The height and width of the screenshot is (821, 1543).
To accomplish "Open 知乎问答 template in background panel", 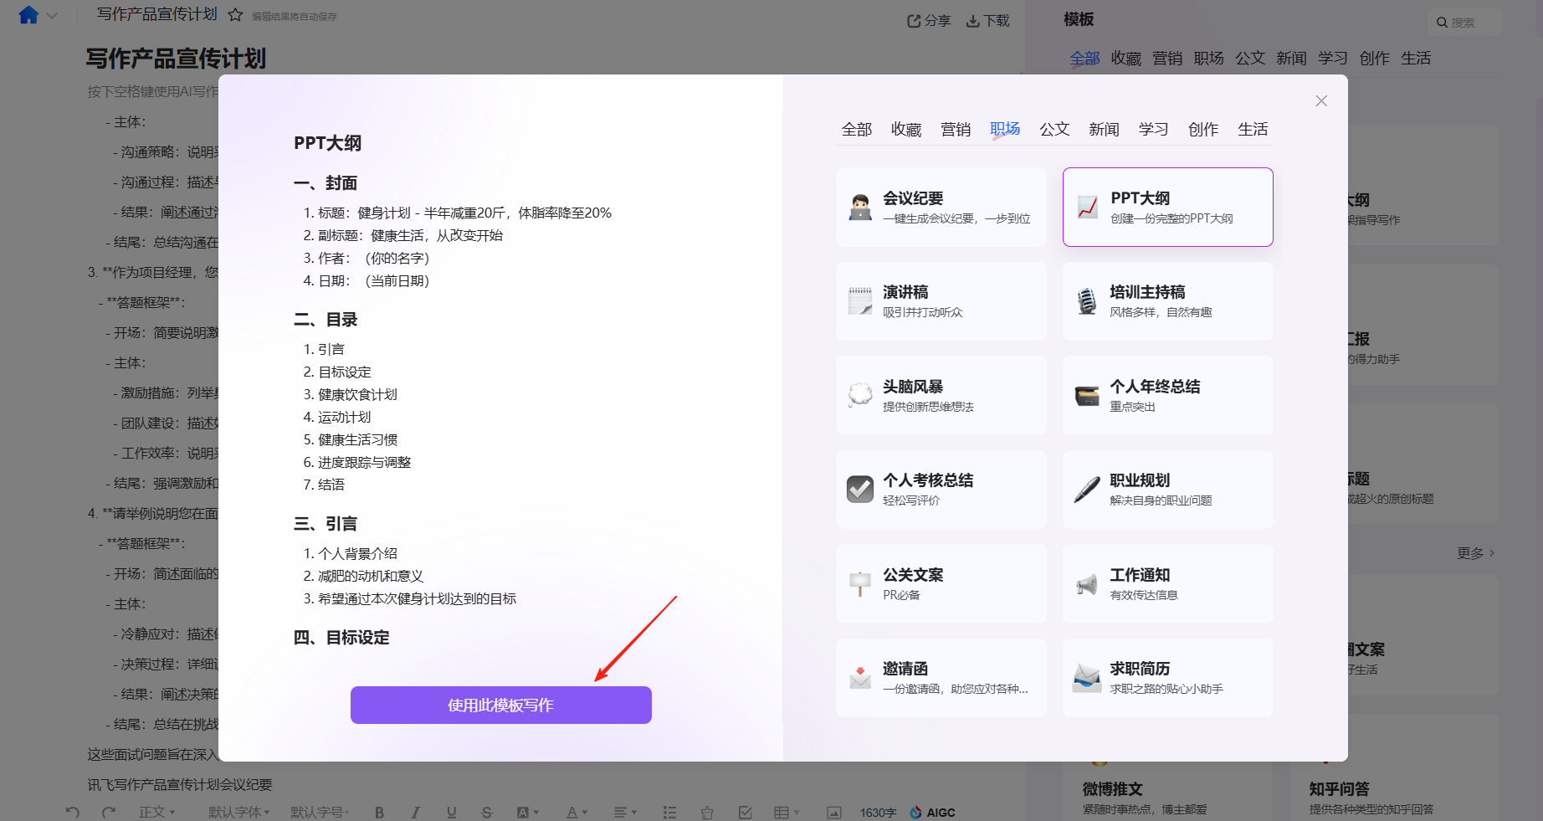I will [1339, 788].
